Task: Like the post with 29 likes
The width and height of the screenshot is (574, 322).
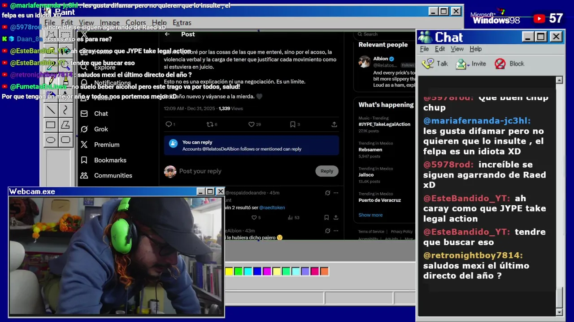Action: tap(252, 124)
